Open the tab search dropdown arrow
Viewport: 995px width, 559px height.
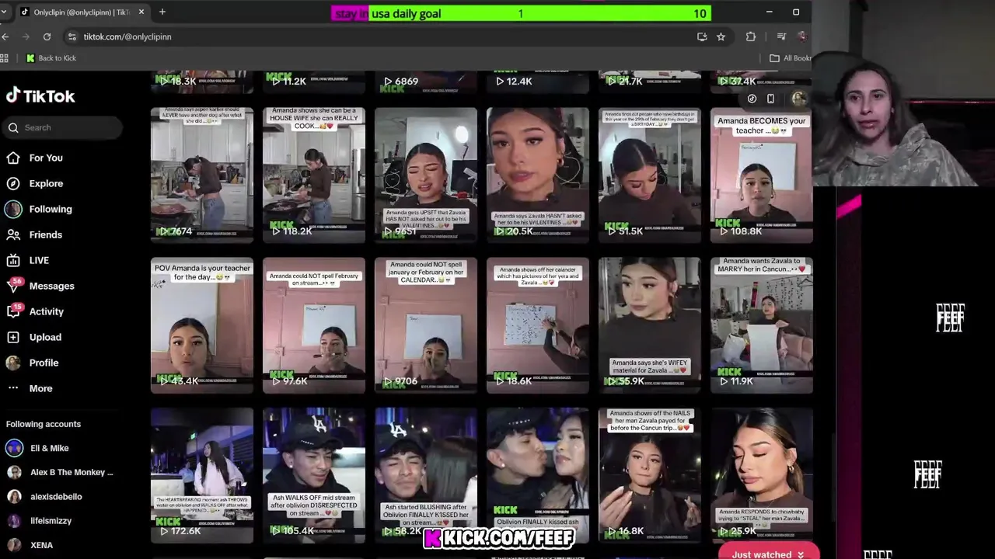[4, 12]
